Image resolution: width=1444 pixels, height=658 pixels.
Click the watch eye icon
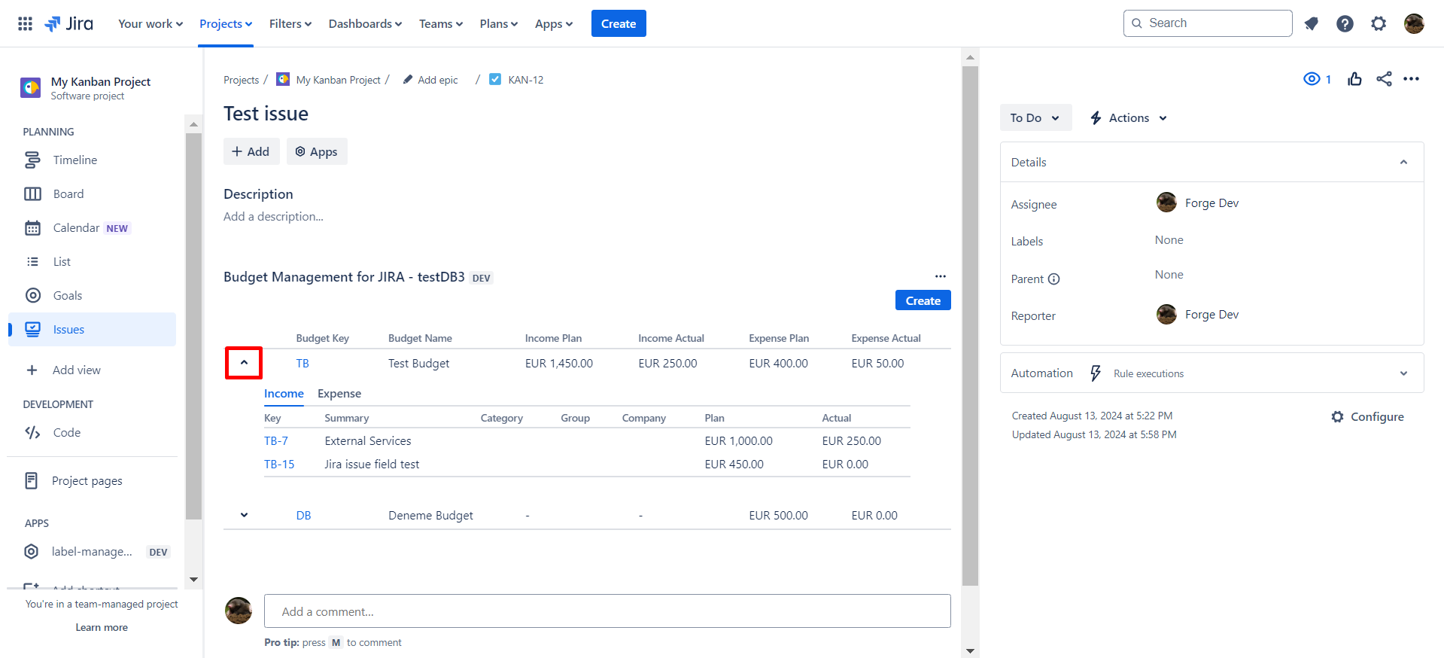(x=1312, y=79)
